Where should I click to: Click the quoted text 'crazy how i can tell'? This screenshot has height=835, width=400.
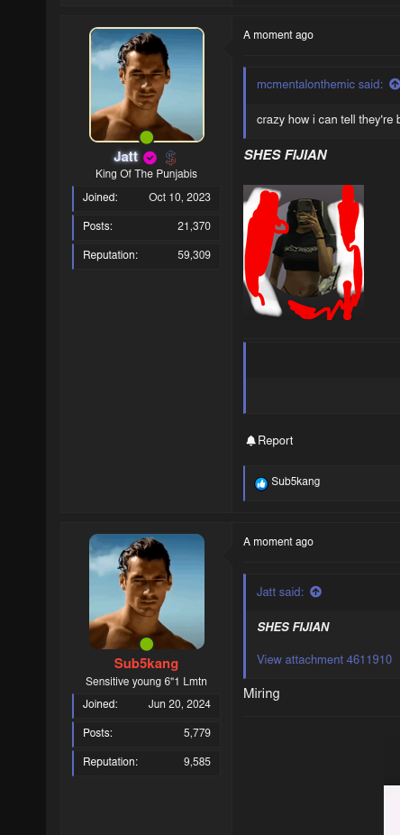(x=305, y=119)
